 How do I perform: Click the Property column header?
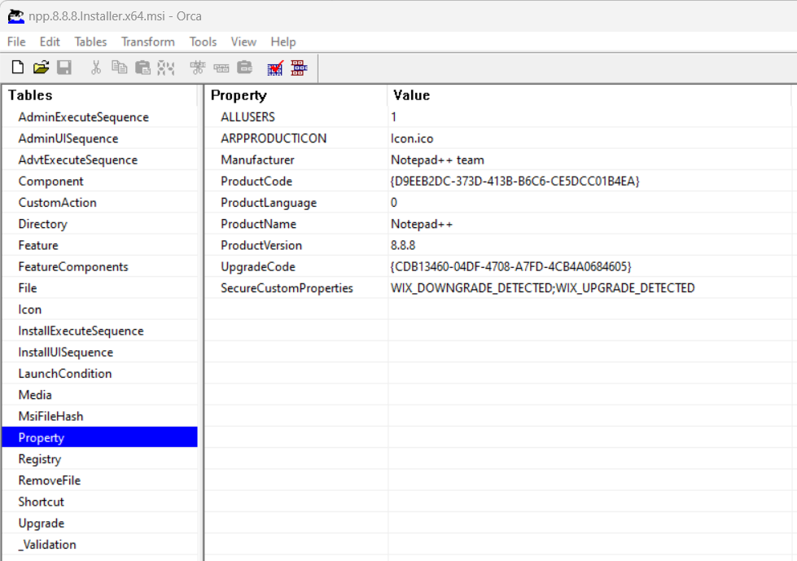click(239, 95)
